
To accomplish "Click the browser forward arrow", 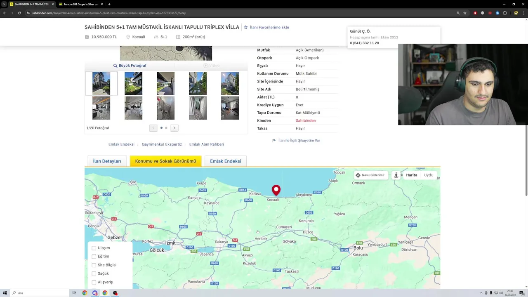I will coord(12,13).
